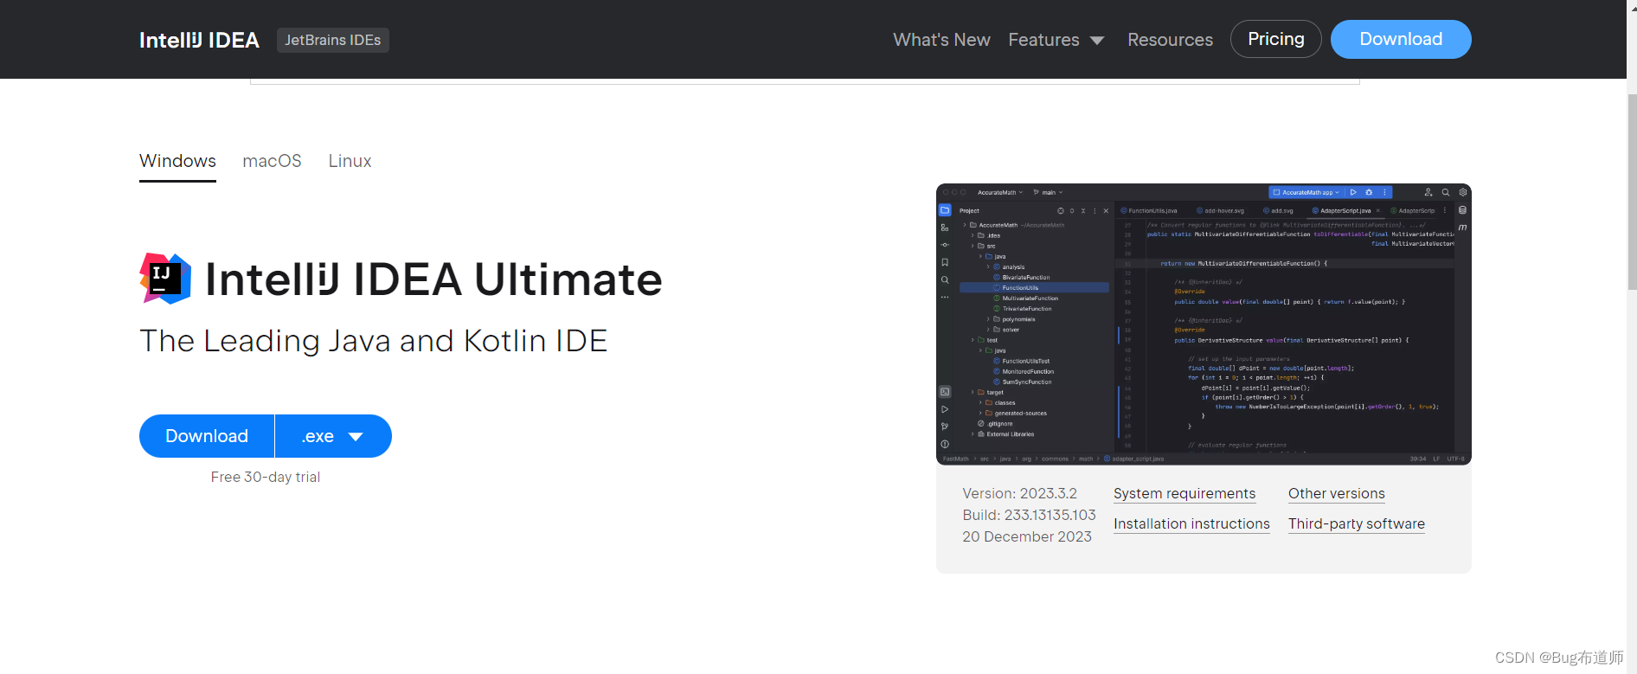Click Run tool window icon in IDE preview sidebar

[x=945, y=409]
